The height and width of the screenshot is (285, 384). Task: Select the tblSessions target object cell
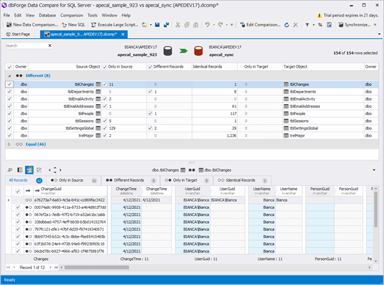pyautogui.click(x=323, y=121)
